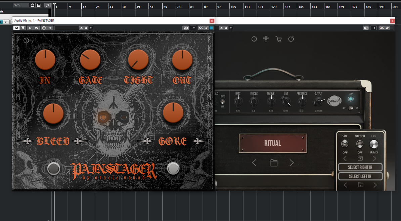Screen dimensions: 401x221
Task: Flip the STEREO toggle switch
Action: click(360, 144)
